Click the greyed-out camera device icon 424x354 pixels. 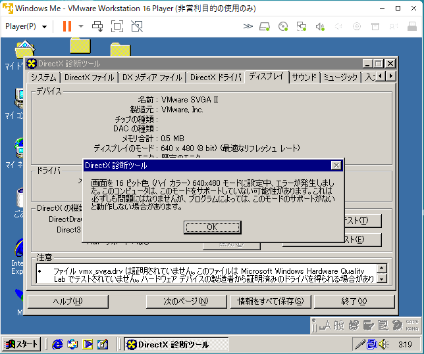pyautogui.click(x=357, y=26)
